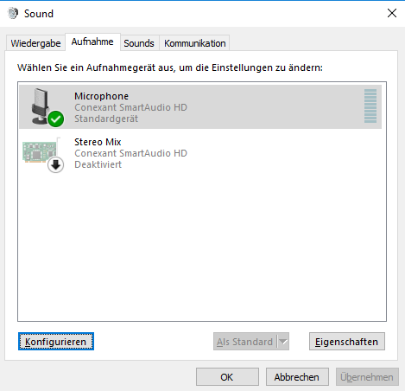This screenshot has width=405, height=391.
Task: Click the green checkmark default-device badge
Action: [x=55, y=119]
